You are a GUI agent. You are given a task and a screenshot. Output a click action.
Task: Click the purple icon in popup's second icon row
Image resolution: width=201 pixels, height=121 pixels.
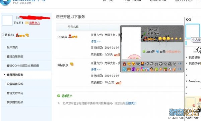coord(133,69)
